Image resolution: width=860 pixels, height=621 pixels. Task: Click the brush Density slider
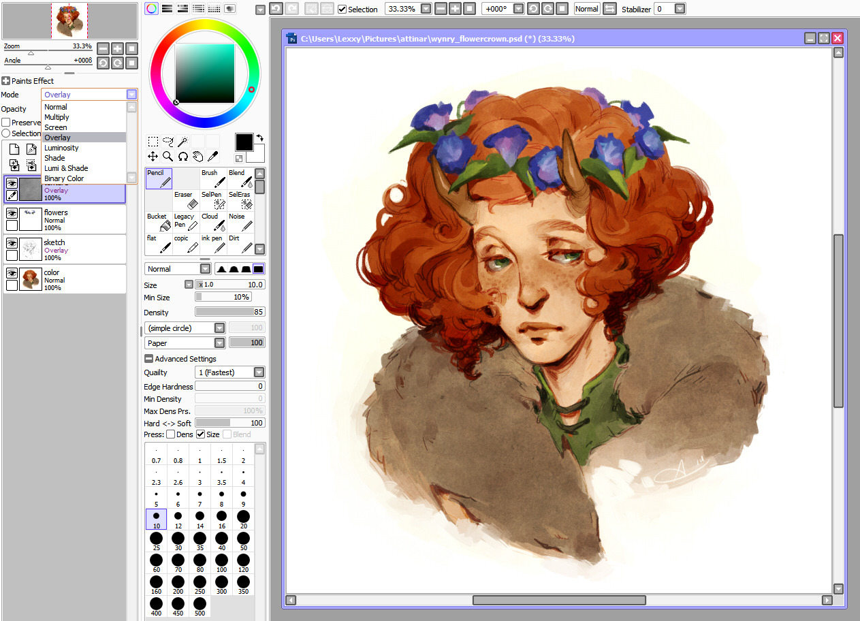[229, 312]
